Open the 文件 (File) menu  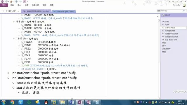click(4, 5)
